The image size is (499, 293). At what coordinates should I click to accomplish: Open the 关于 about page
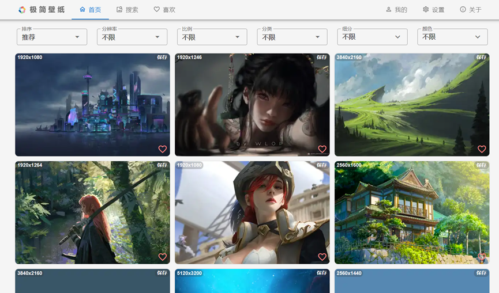pos(471,10)
